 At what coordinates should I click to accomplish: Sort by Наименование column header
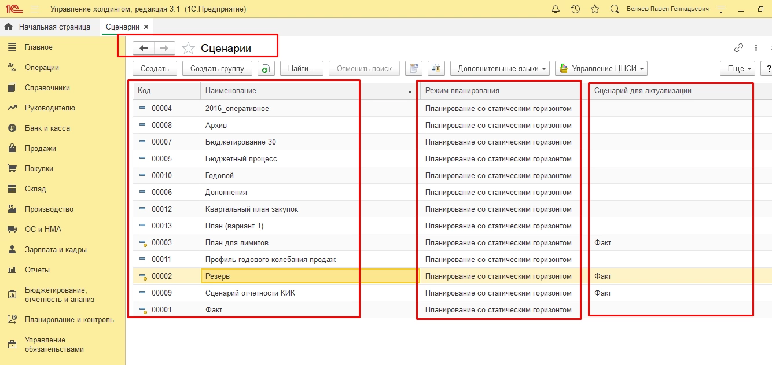click(309, 90)
